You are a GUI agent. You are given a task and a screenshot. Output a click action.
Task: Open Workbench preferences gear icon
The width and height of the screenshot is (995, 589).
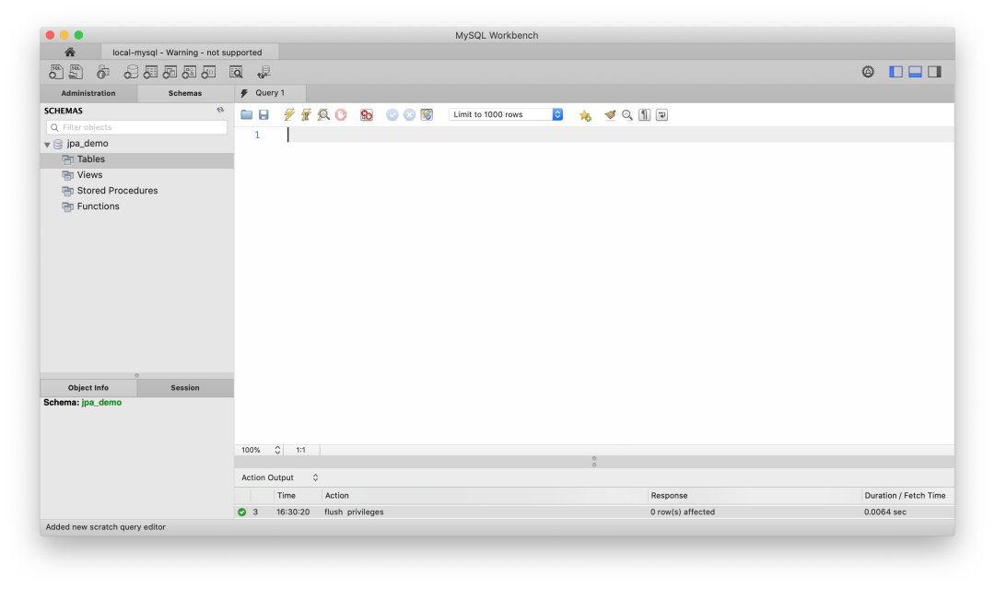(868, 72)
